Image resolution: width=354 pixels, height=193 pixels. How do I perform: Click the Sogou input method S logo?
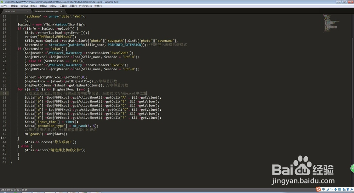pos(318,189)
